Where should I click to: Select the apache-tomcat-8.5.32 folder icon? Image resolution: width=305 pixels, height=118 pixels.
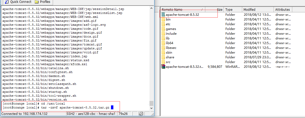click(163, 14)
